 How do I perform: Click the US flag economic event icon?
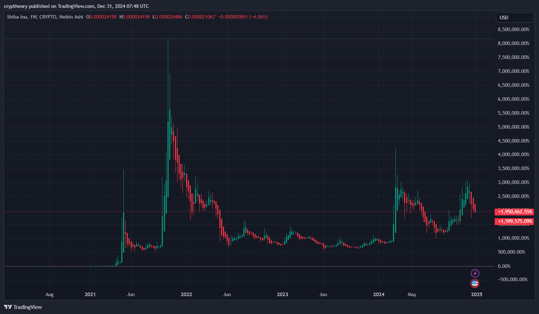(475, 284)
